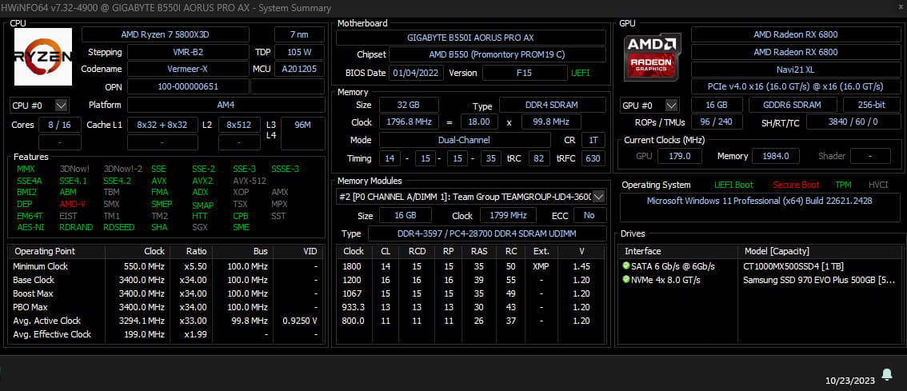Open the notification bell in the taskbar
The height and width of the screenshot is (391, 907).
tap(887, 374)
